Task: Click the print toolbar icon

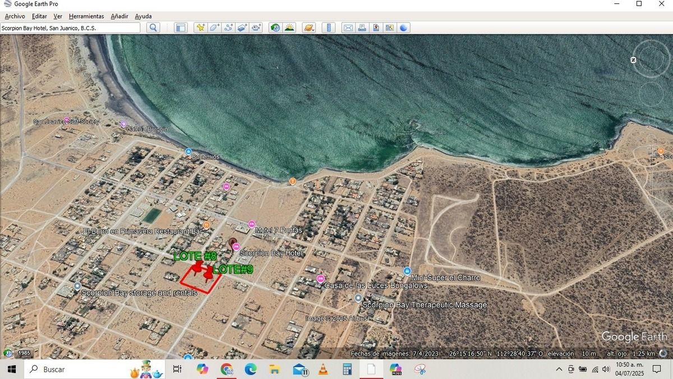Action: coord(362,28)
